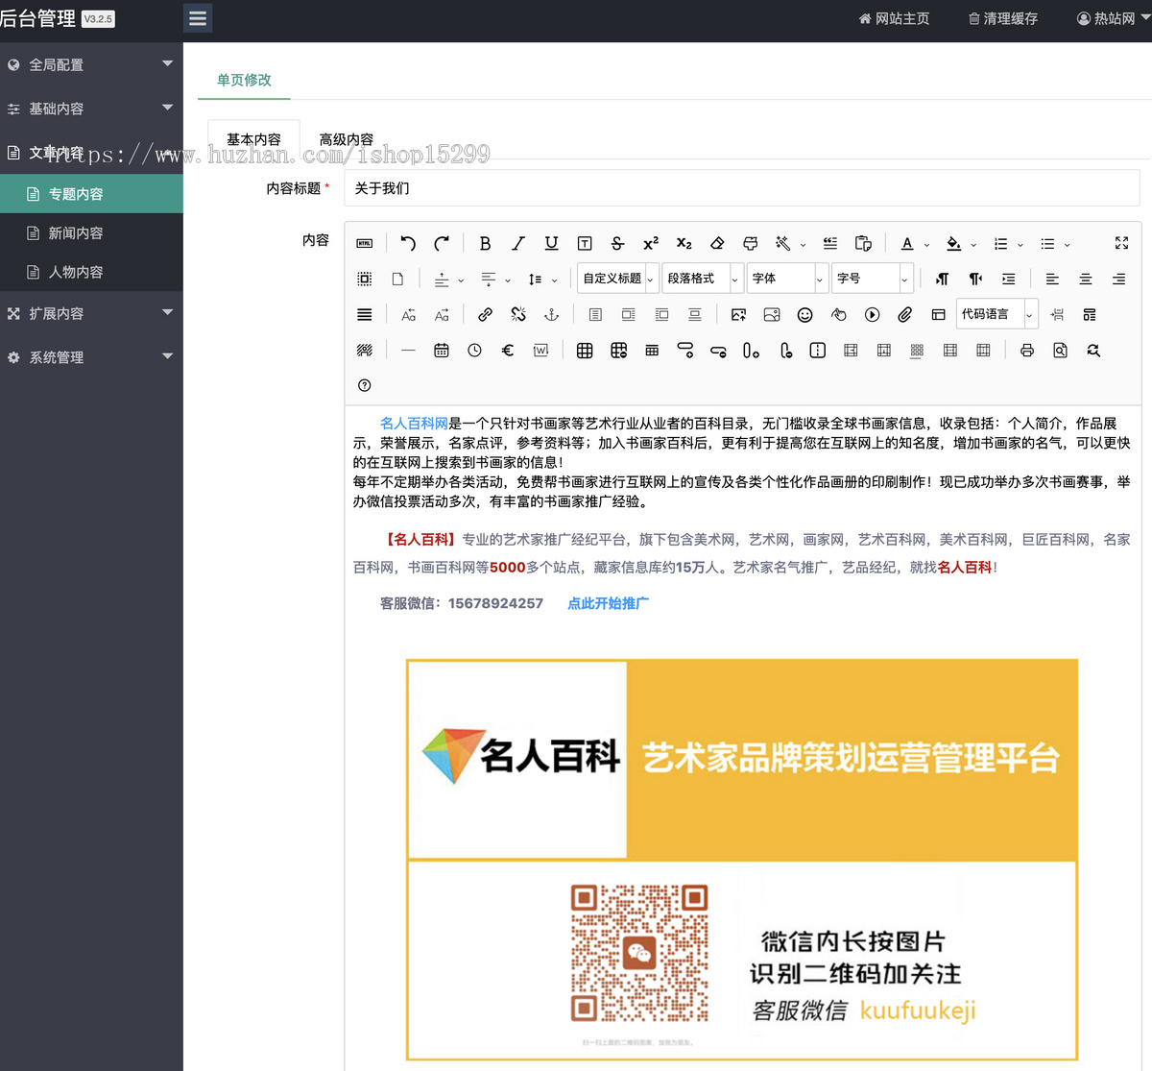The height and width of the screenshot is (1071, 1152).
Task: Click the font color A icon
Action: (x=907, y=244)
